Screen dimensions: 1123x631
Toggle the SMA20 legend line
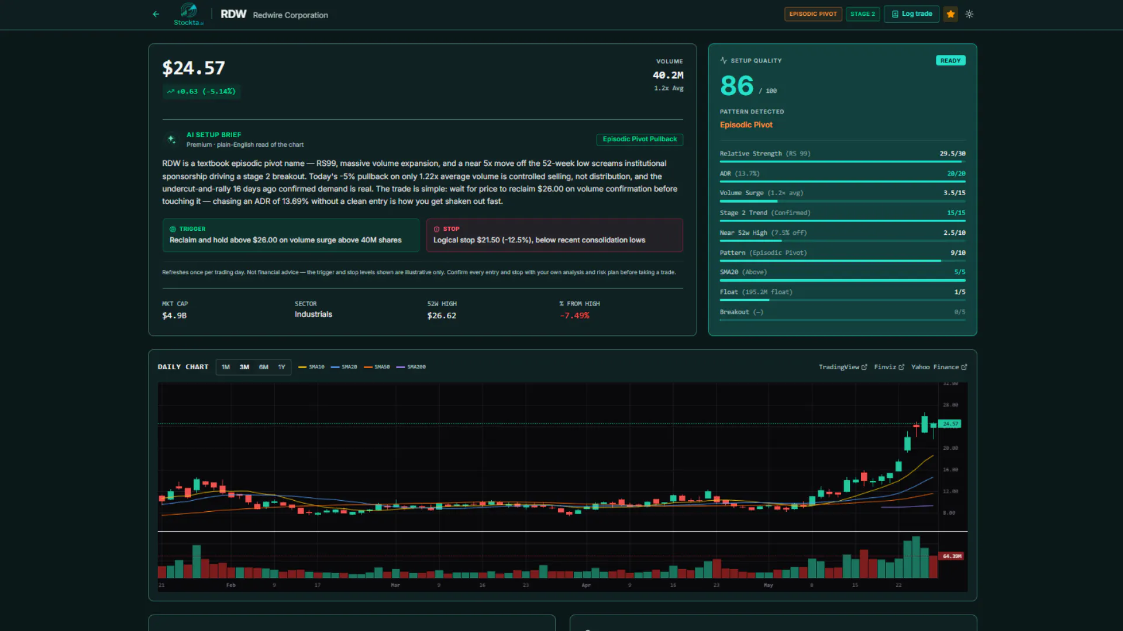pos(344,367)
